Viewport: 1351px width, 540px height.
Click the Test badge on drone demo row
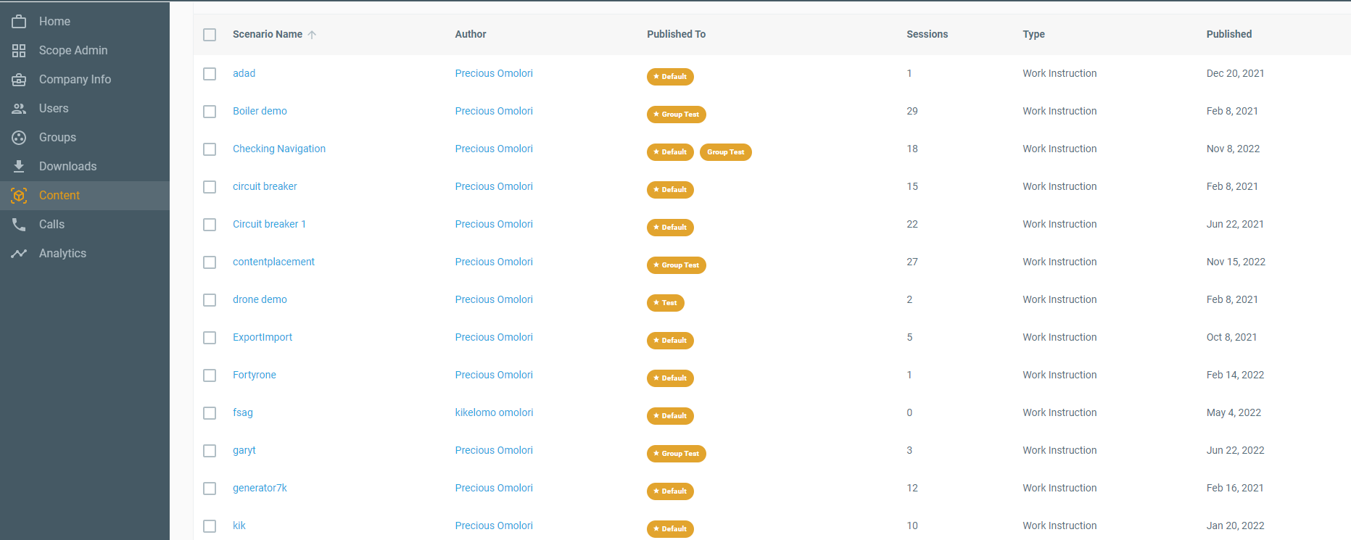(x=665, y=303)
